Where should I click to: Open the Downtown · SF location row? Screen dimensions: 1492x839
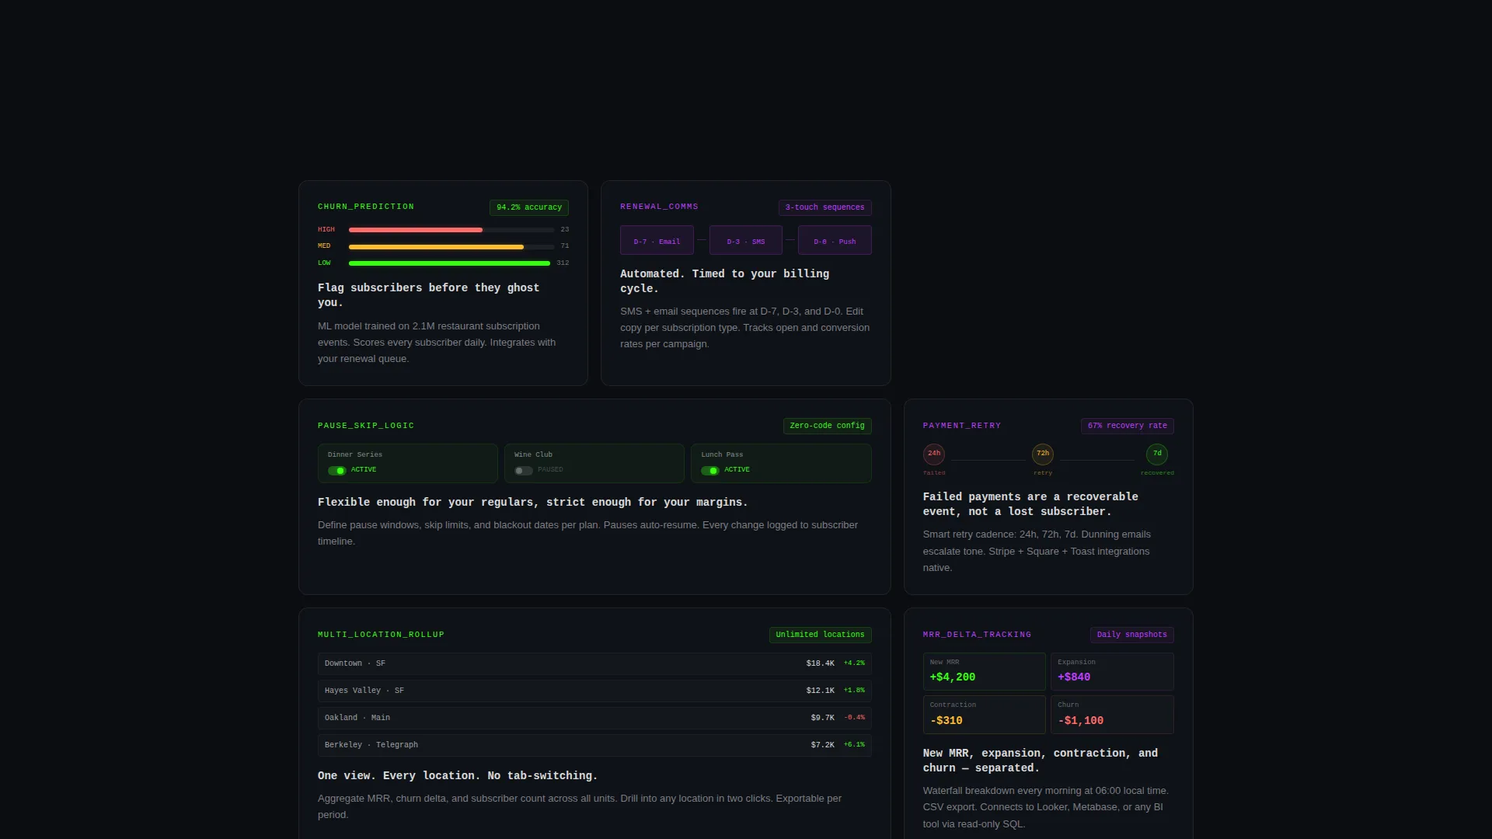(x=594, y=663)
